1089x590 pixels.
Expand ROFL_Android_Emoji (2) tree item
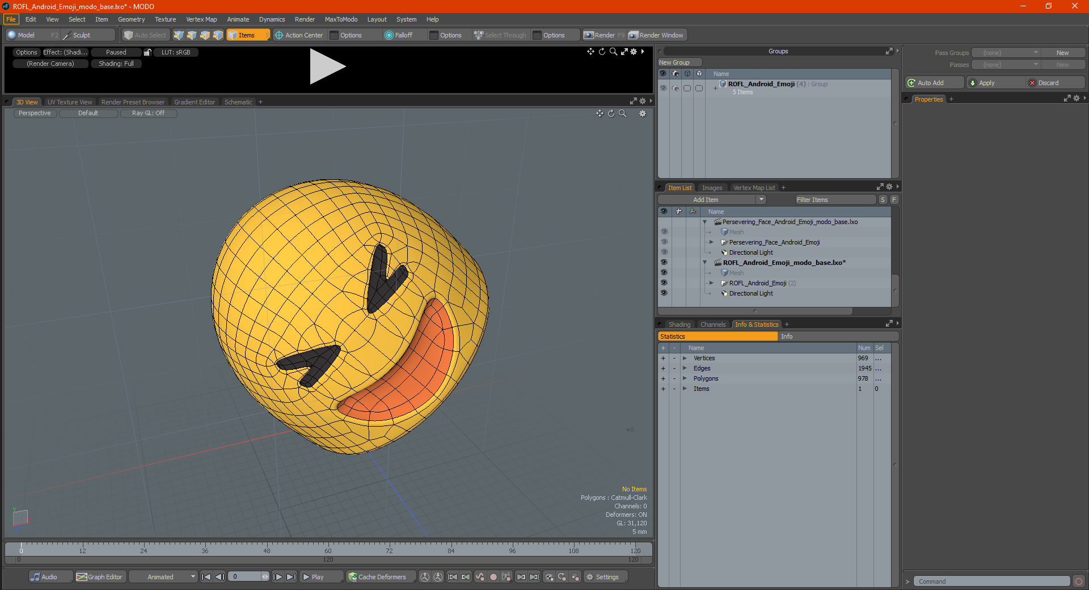tap(711, 283)
